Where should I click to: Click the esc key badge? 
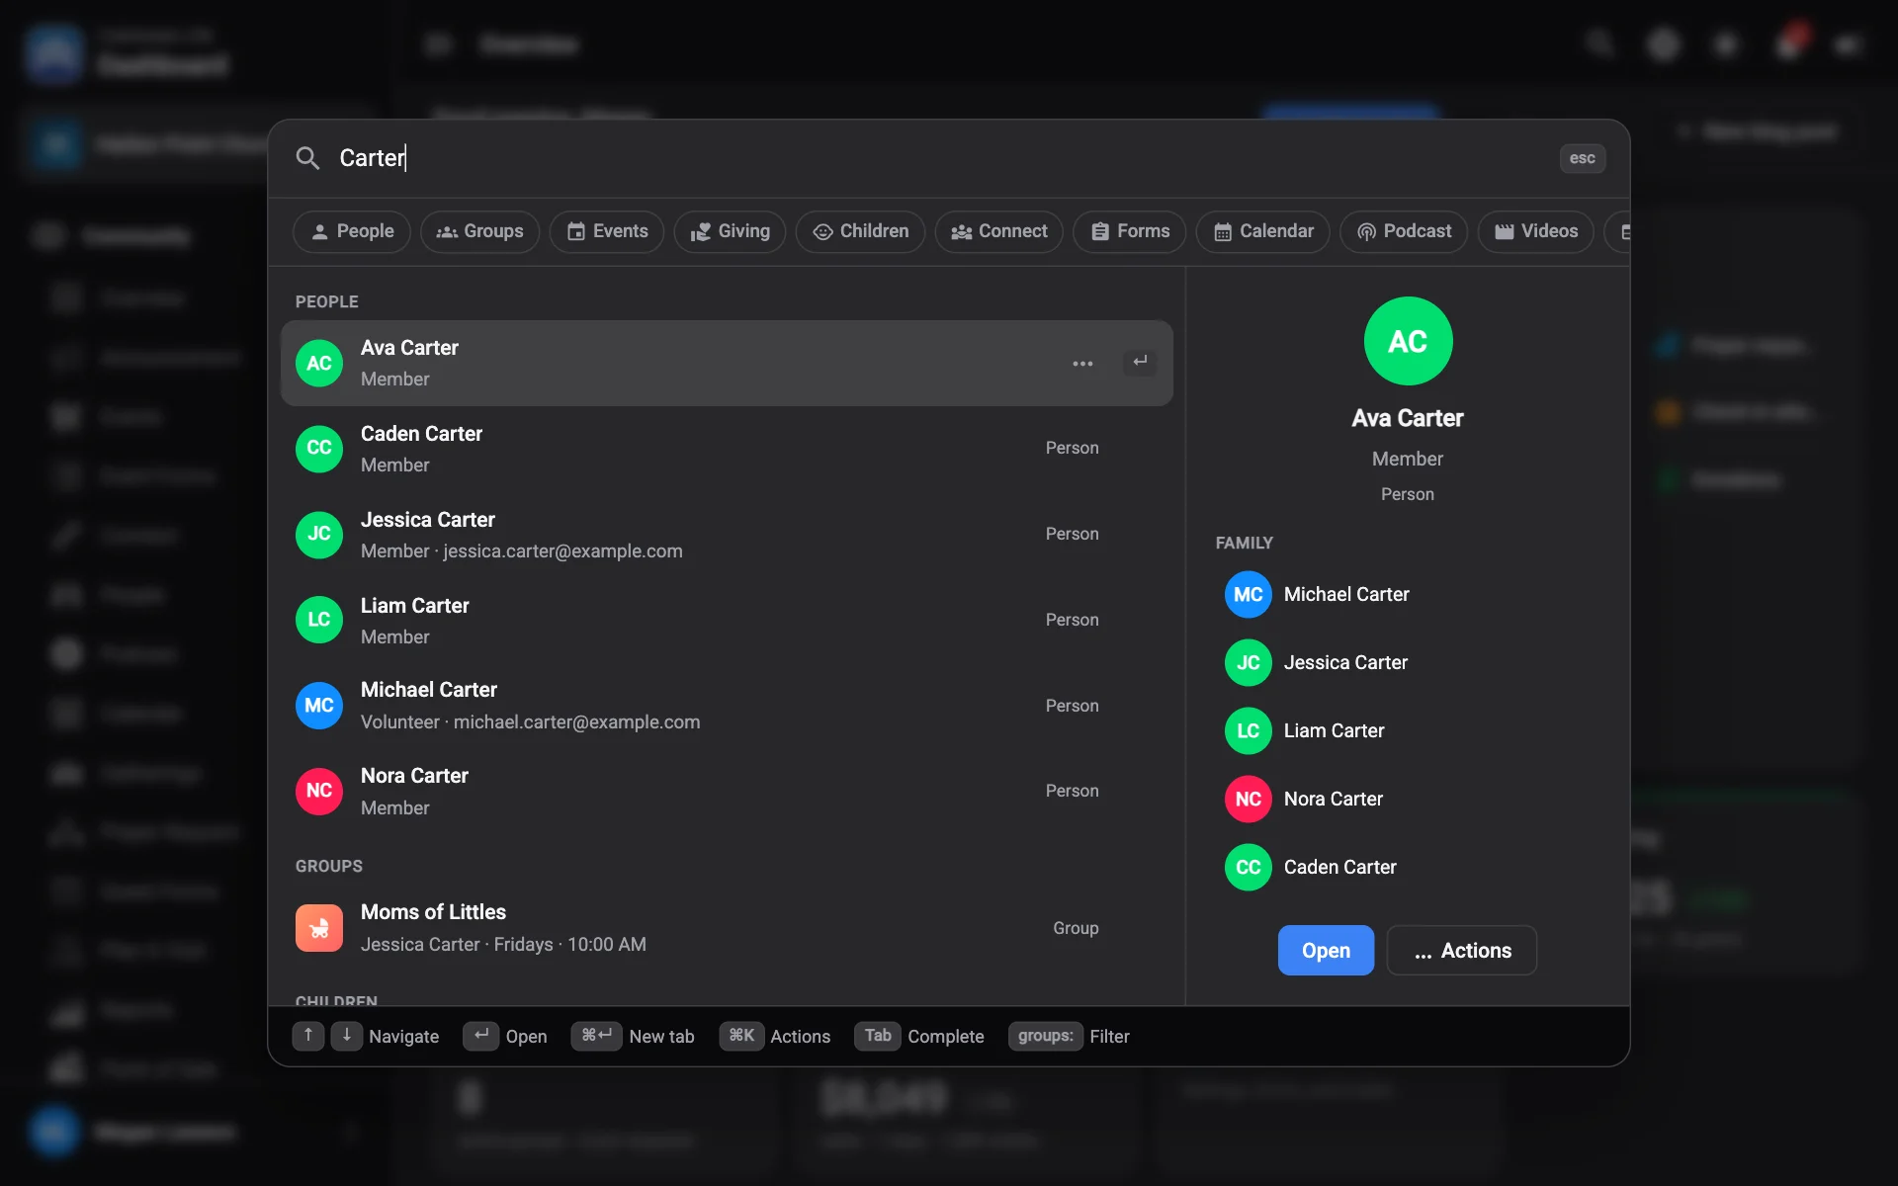point(1582,158)
